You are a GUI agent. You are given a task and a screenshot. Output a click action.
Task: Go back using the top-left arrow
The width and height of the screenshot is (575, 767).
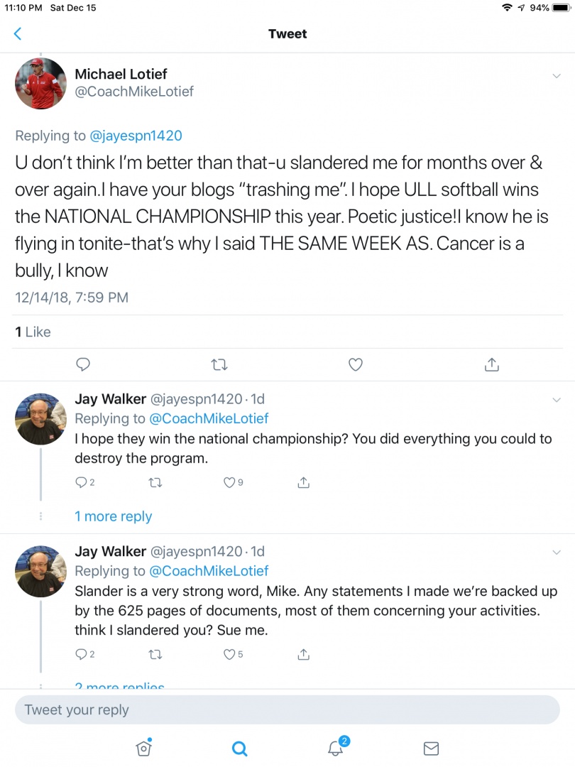tap(18, 33)
